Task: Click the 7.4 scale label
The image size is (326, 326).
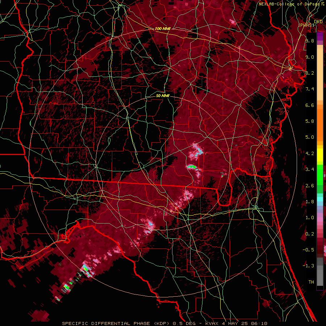Action: point(310,89)
